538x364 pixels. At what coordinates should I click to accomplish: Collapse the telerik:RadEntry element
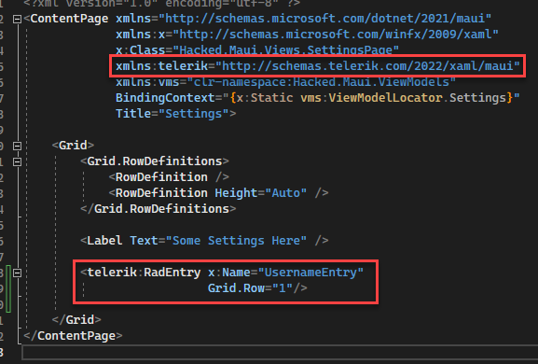coord(17,273)
